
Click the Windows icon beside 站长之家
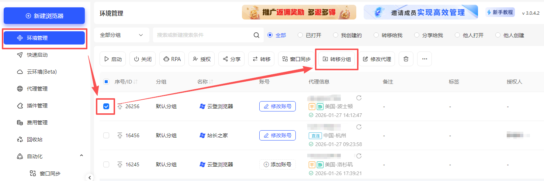click(x=202, y=135)
